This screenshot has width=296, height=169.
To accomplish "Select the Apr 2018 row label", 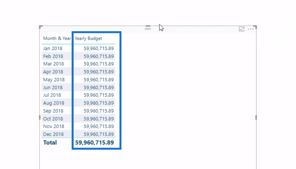I will 53,72.
